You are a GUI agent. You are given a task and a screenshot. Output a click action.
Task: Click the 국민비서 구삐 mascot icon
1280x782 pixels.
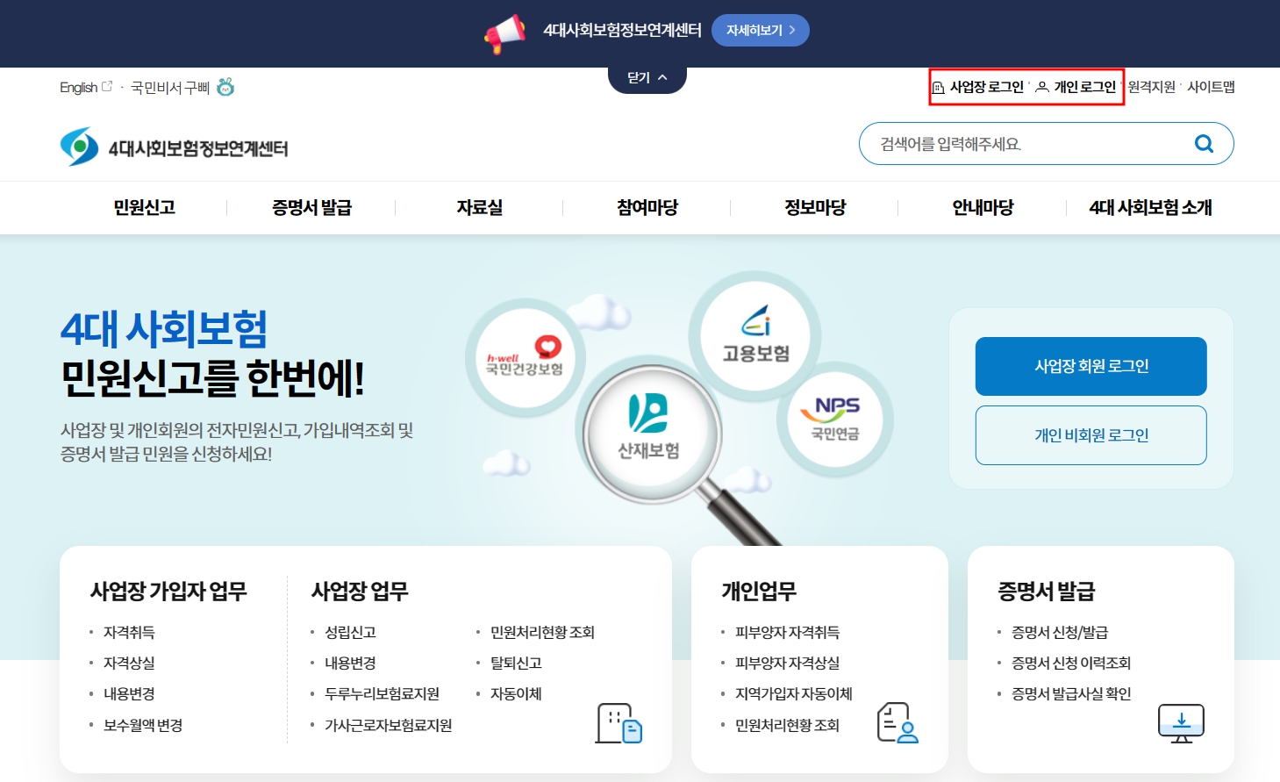225,87
